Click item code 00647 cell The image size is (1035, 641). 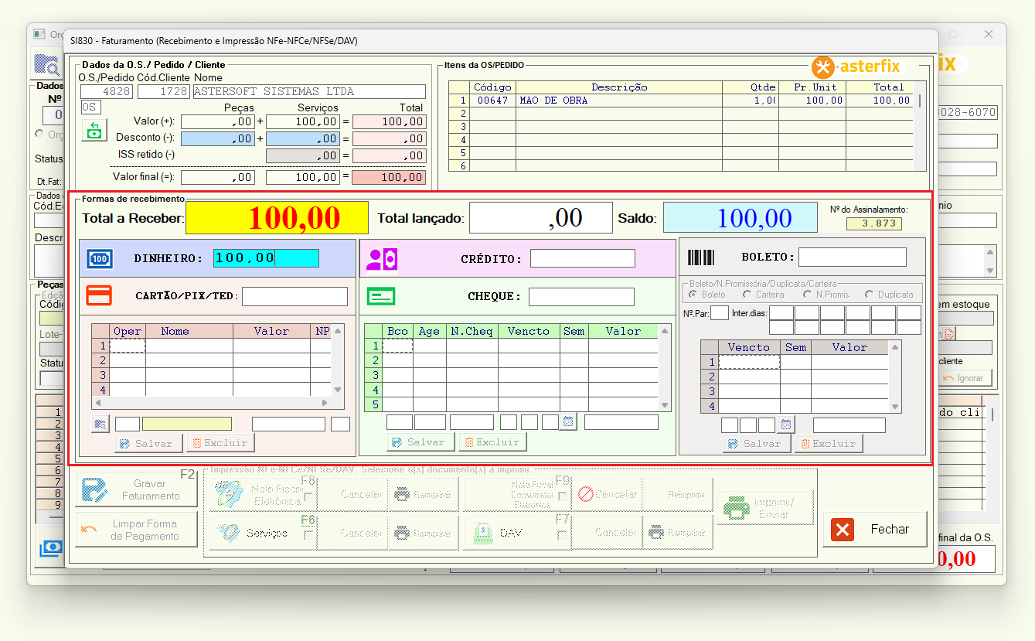pyautogui.click(x=493, y=101)
